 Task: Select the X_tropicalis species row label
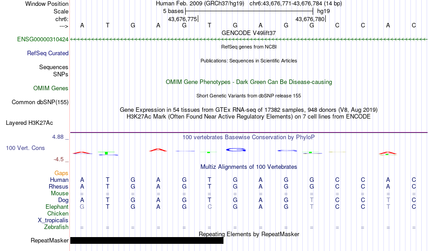coord(53,220)
